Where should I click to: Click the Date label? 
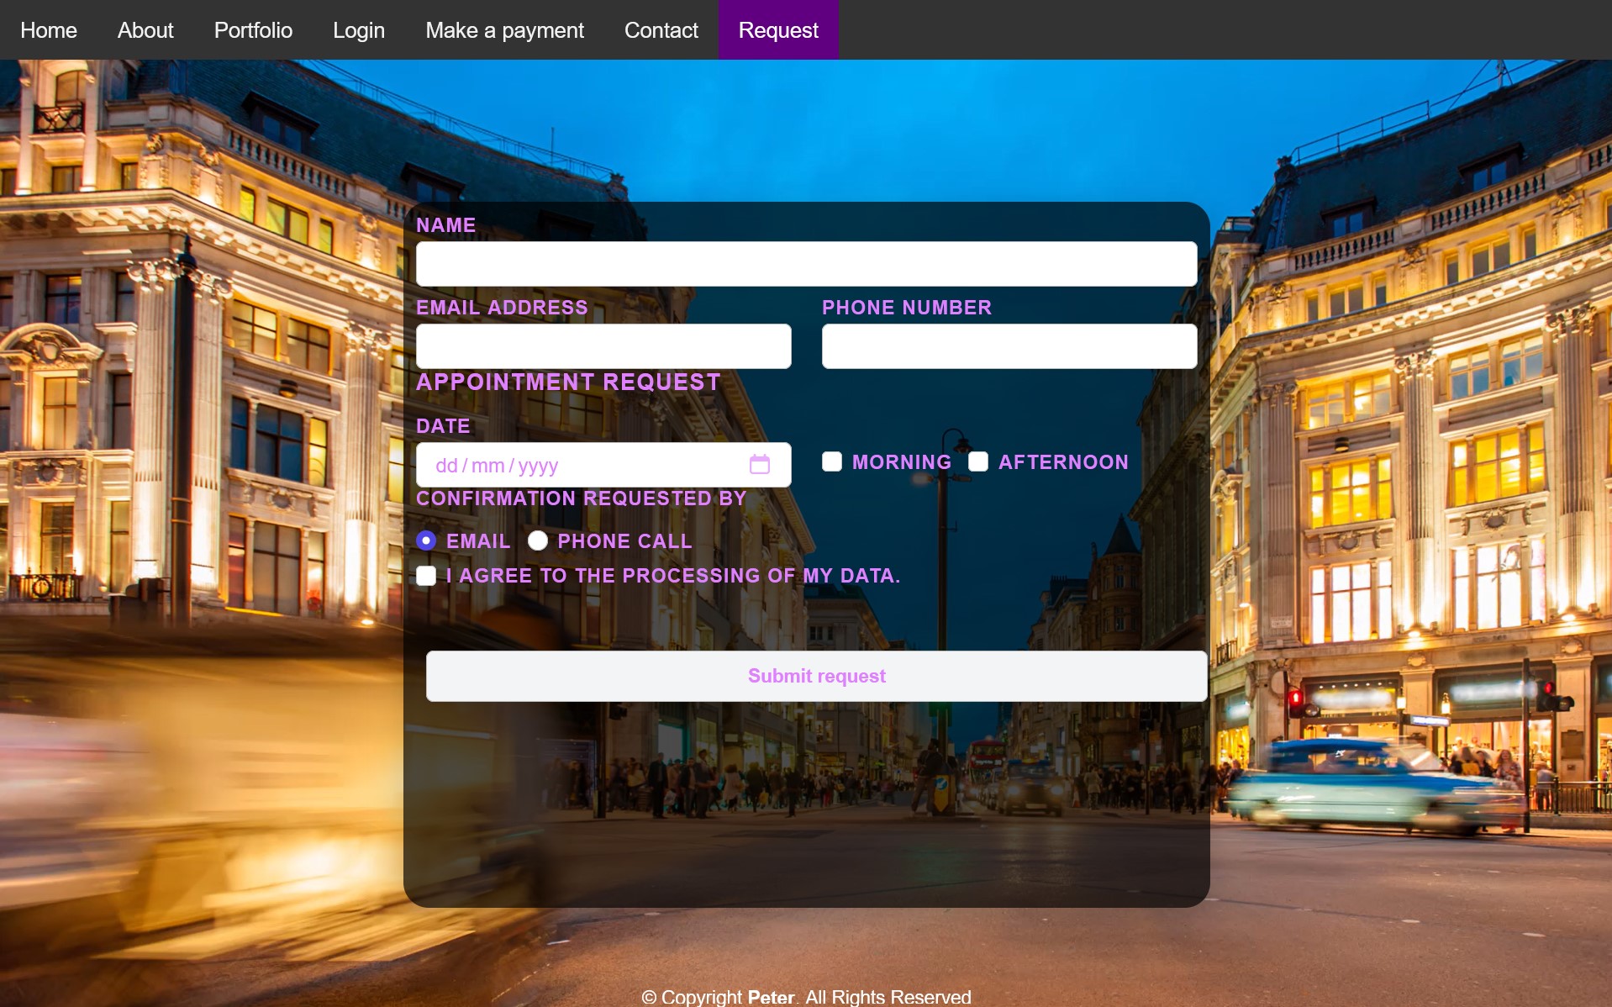coord(443,426)
